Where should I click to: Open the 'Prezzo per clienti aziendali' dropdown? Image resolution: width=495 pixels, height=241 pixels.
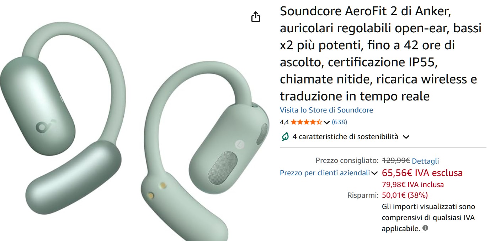point(374,173)
